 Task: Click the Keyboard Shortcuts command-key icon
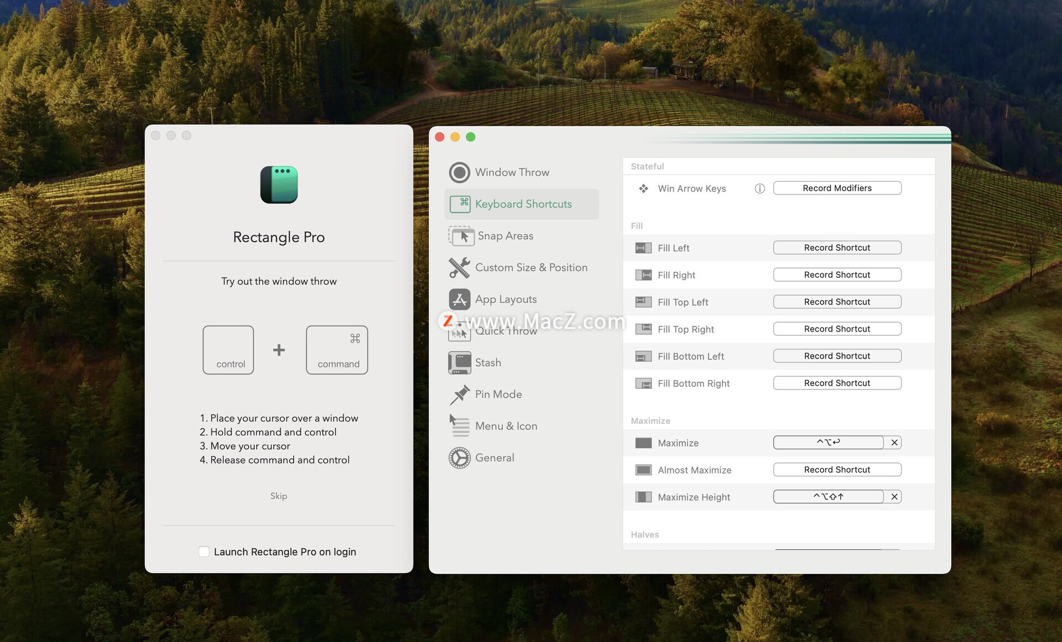pyautogui.click(x=460, y=204)
